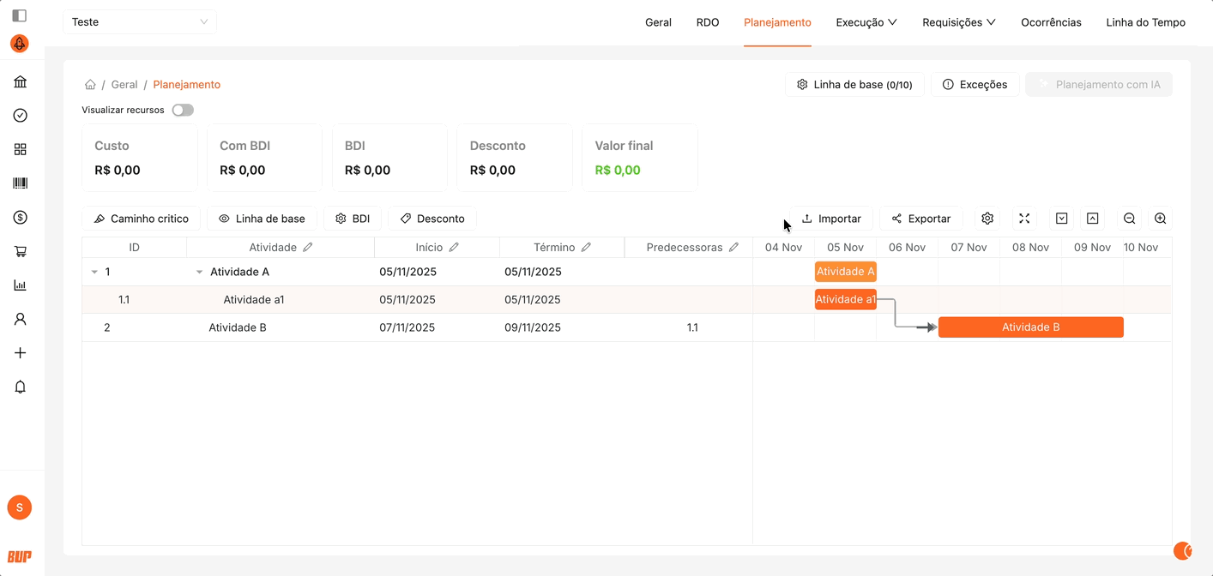Open the bar chart reports icon

coord(21,285)
